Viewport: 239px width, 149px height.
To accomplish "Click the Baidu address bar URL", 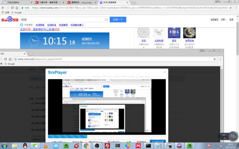I will point(130,8).
